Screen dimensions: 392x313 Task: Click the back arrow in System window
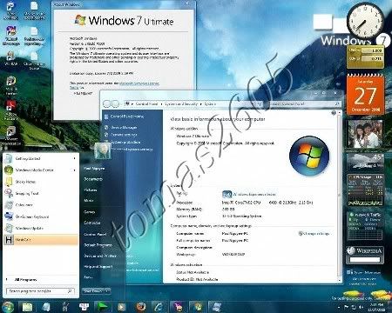point(107,103)
